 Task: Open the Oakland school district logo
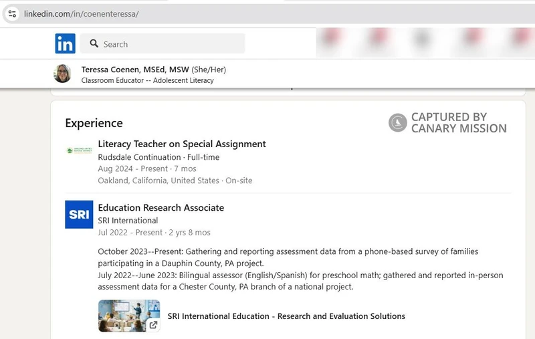tap(79, 150)
